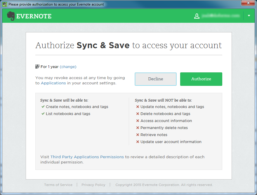Click the text 'Update user account information'
Image resolution: width=257 pixels, height=195 pixels.
171,142
